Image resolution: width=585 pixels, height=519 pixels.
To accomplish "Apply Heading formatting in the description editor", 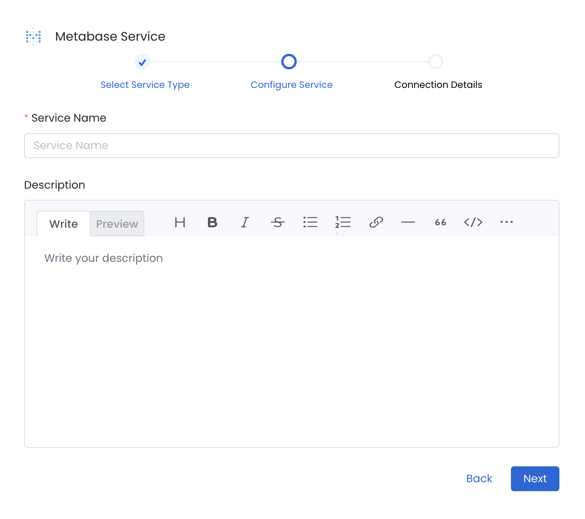I will point(180,223).
